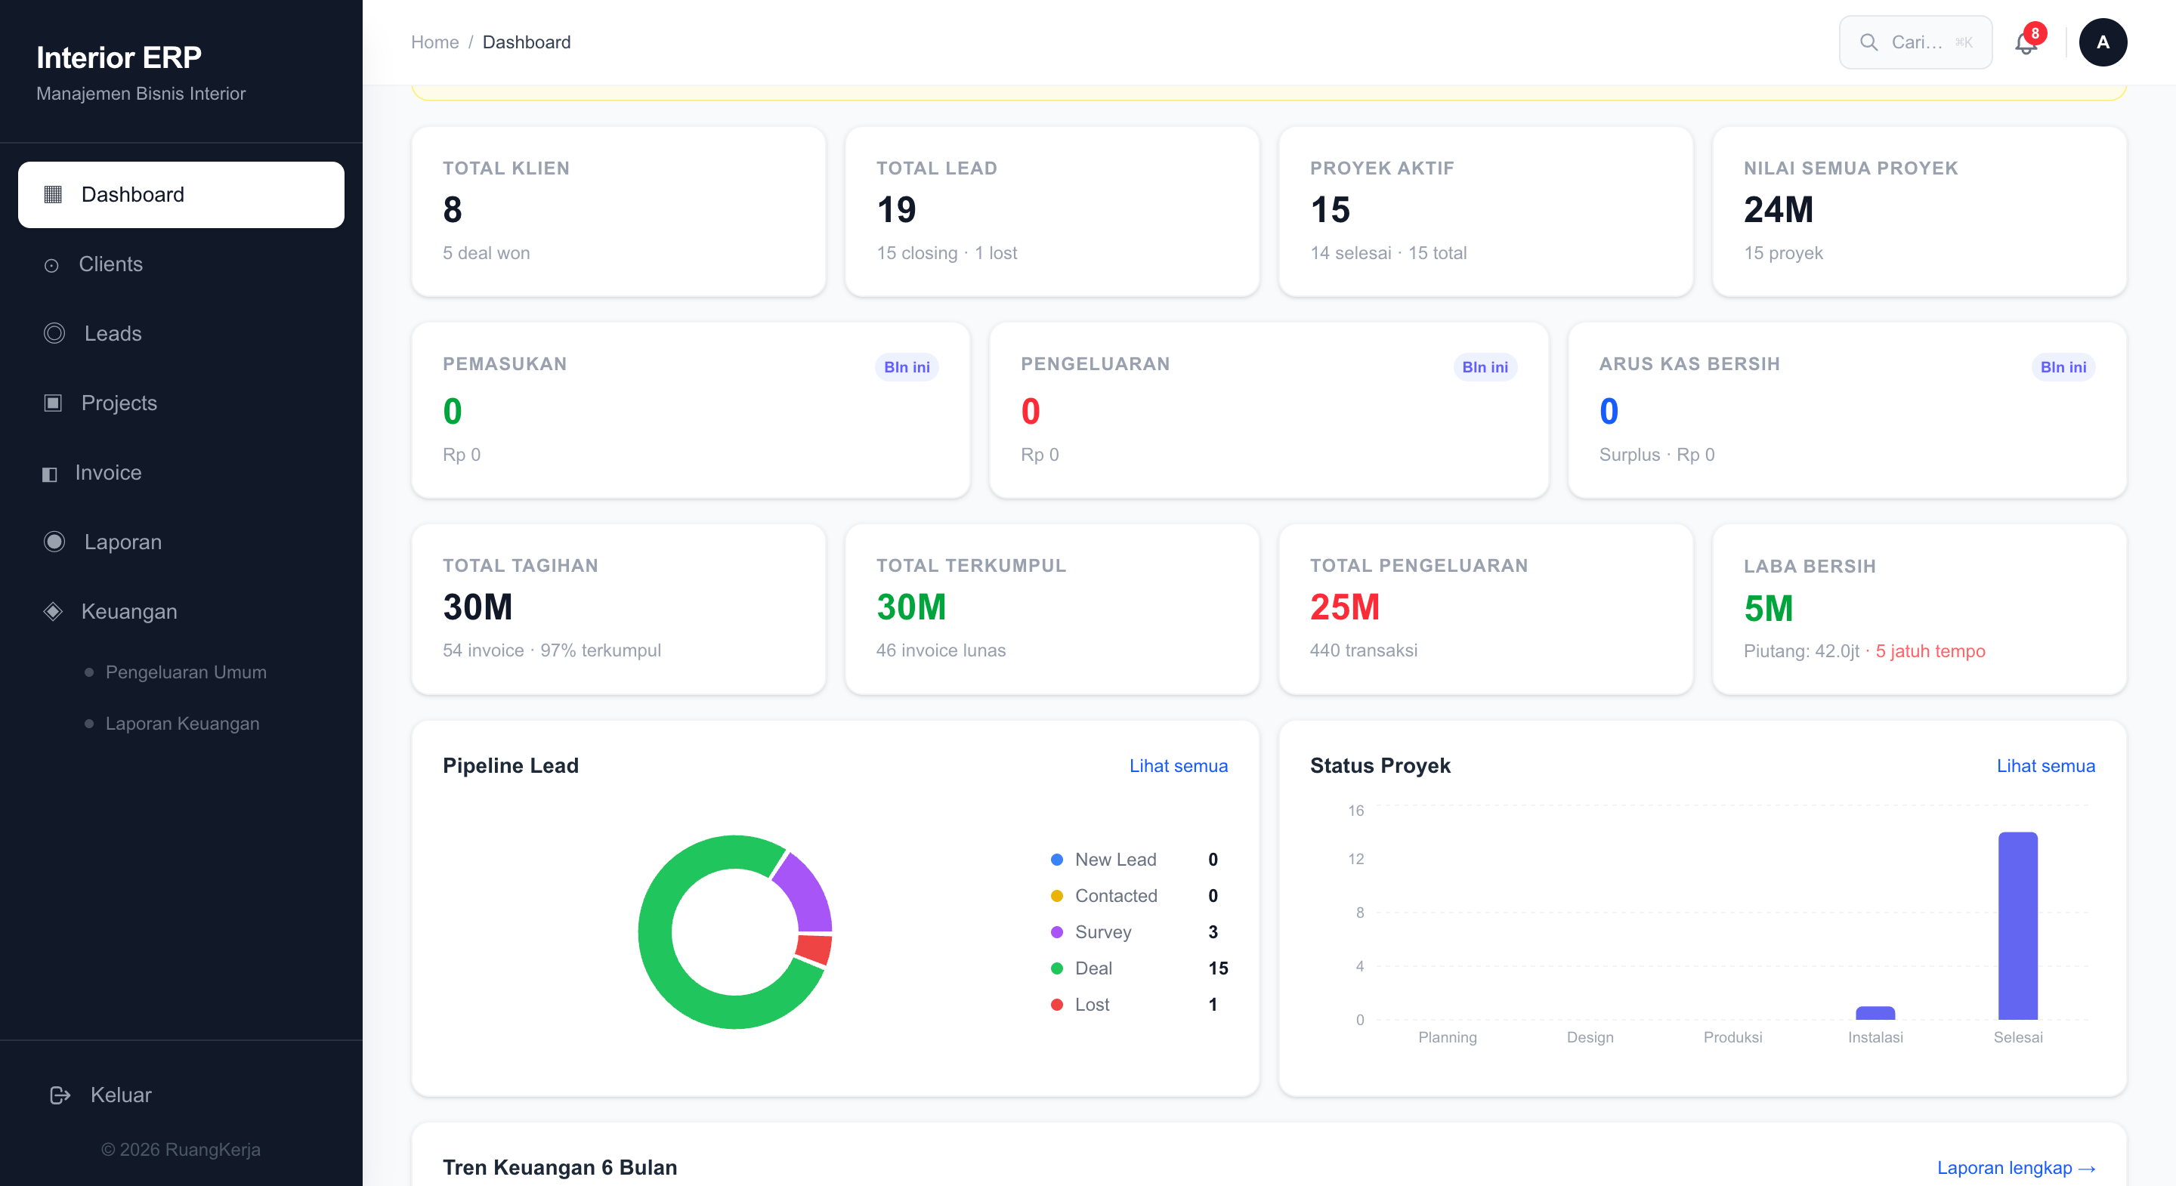The width and height of the screenshot is (2176, 1186).
Task: Click the Laporan circle icon
Action: [54, 542]
